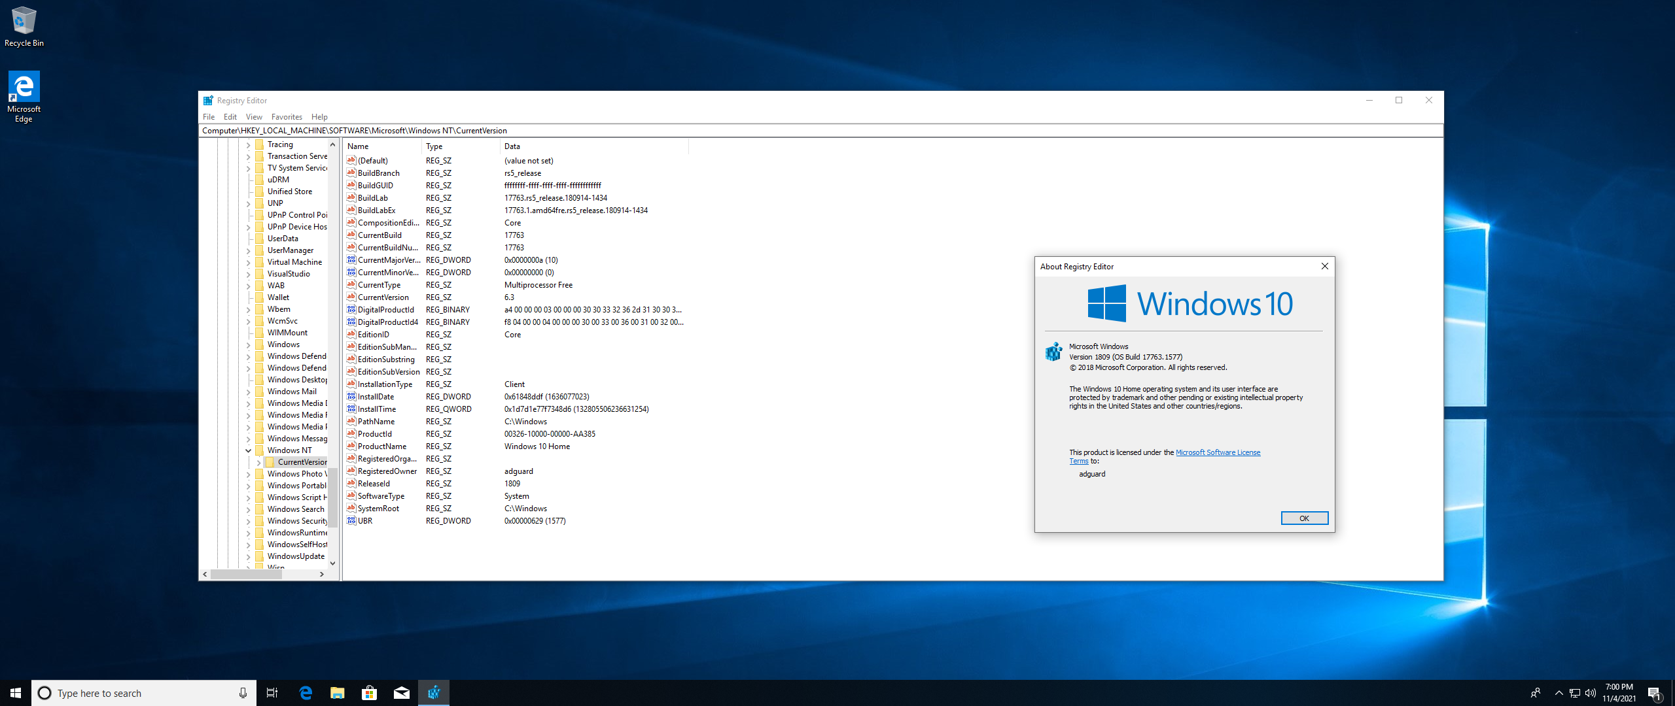Expand the UserManager tree node
The image size is (1675, 706).
coord(249,250)
